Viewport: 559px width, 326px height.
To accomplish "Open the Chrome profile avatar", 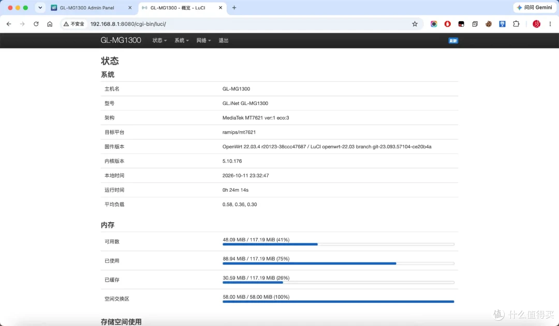I will [537, 24].
